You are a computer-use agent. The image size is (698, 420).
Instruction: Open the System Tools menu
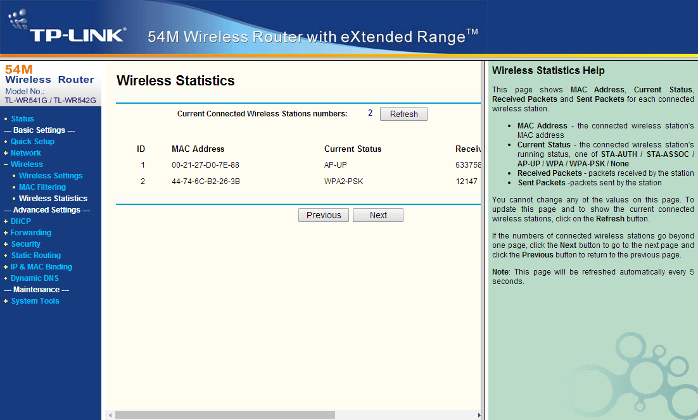pyautogui.click(x=35, y=301)
